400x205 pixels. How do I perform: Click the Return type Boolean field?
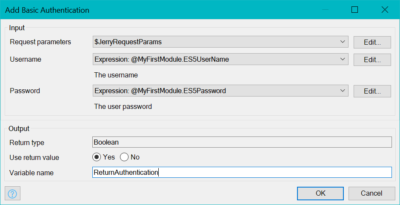[x=242, y=142]
